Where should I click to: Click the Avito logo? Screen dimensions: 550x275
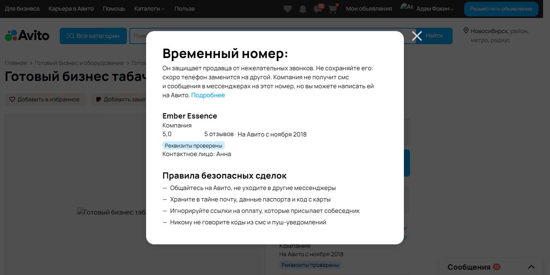[x=27, y=36]
